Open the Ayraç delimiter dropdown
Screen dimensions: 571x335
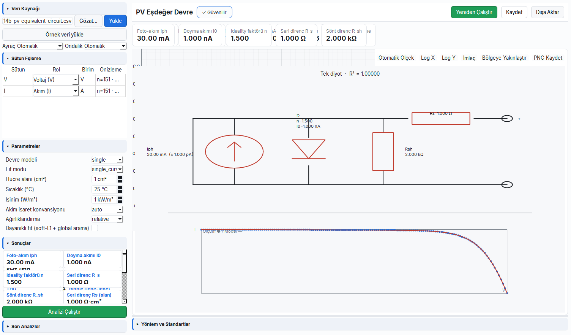(40, 46)
